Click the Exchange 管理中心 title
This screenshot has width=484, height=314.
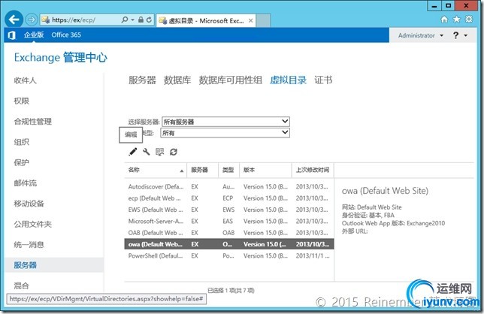click(60, 57)
